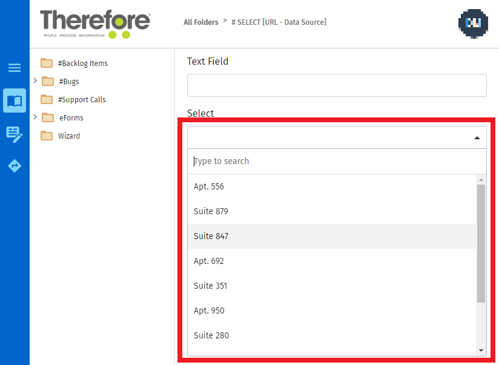Select the Suite 847 option
The width and height of the screenshot is (499, 365).
click(x=211, y=236)
